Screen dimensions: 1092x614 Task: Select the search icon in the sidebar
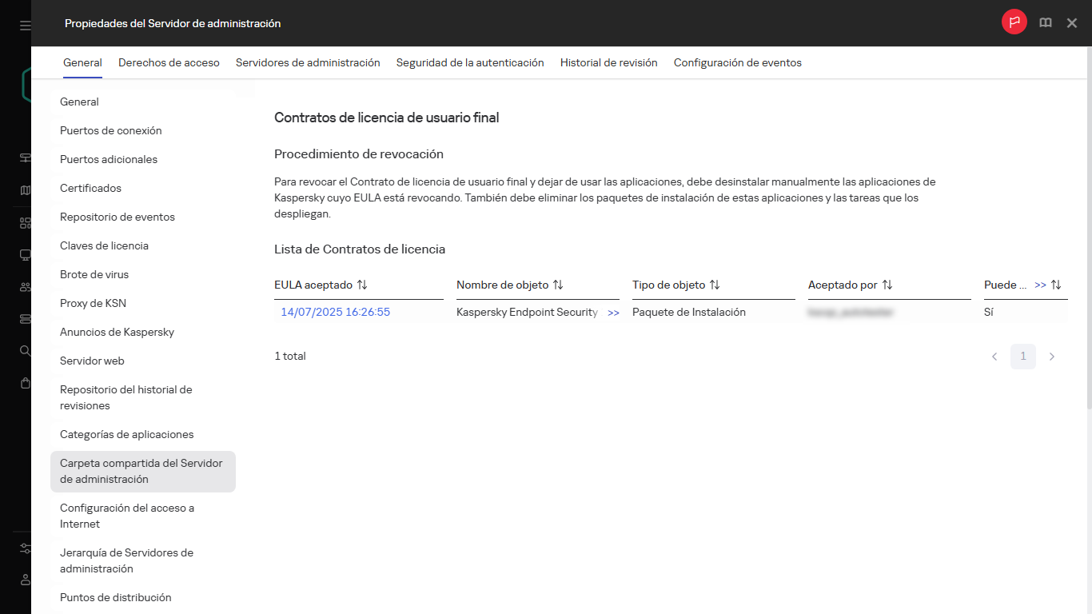(x=24, y=350)
